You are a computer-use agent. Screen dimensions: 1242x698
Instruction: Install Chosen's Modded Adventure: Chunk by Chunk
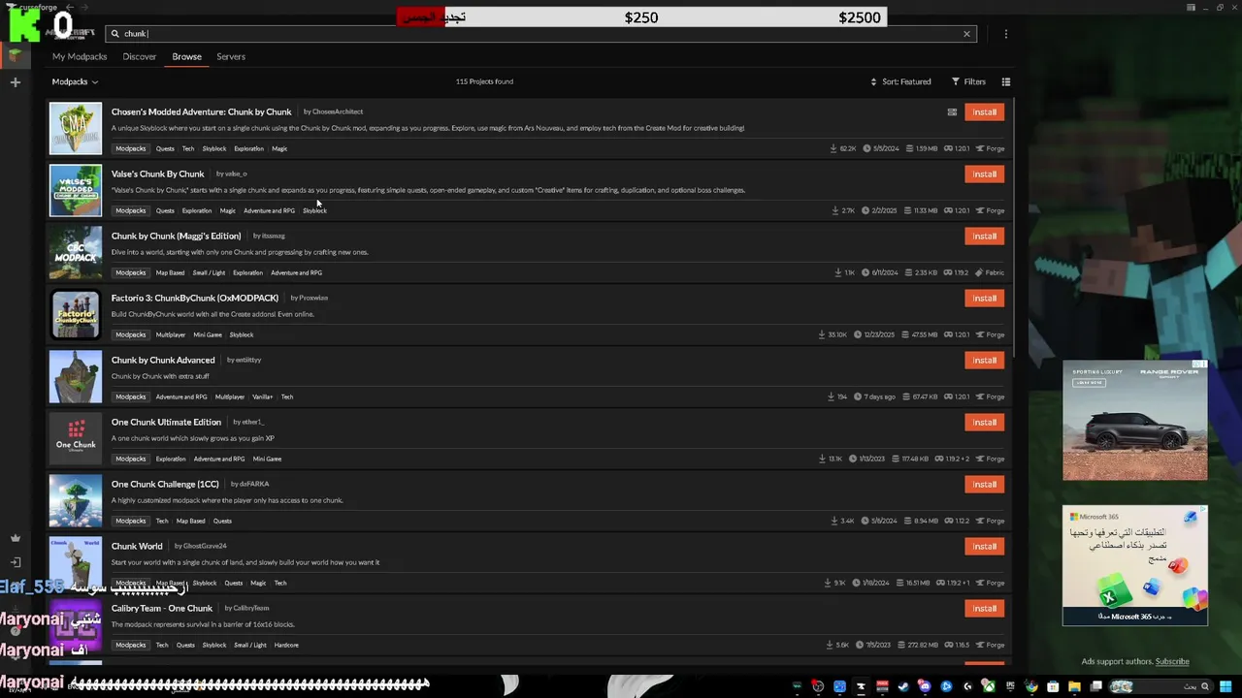(984, 112)
